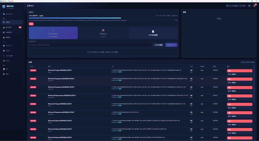The height and width of the screenshot is (141, 259).
Task: Click the レベル column header
Action: (31, 67)
